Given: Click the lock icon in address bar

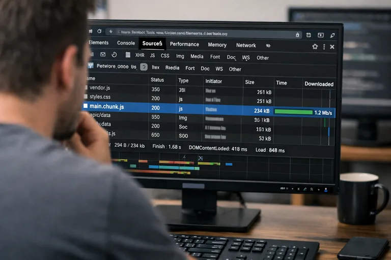Looking at the screenshot, I should pos(298,35).
